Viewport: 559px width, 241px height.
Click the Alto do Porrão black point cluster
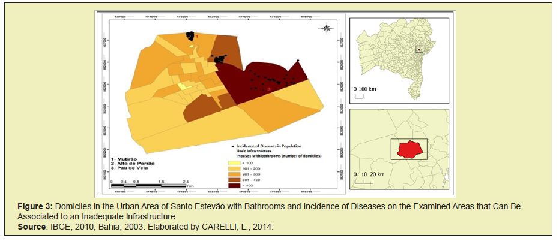pos(218,59)
